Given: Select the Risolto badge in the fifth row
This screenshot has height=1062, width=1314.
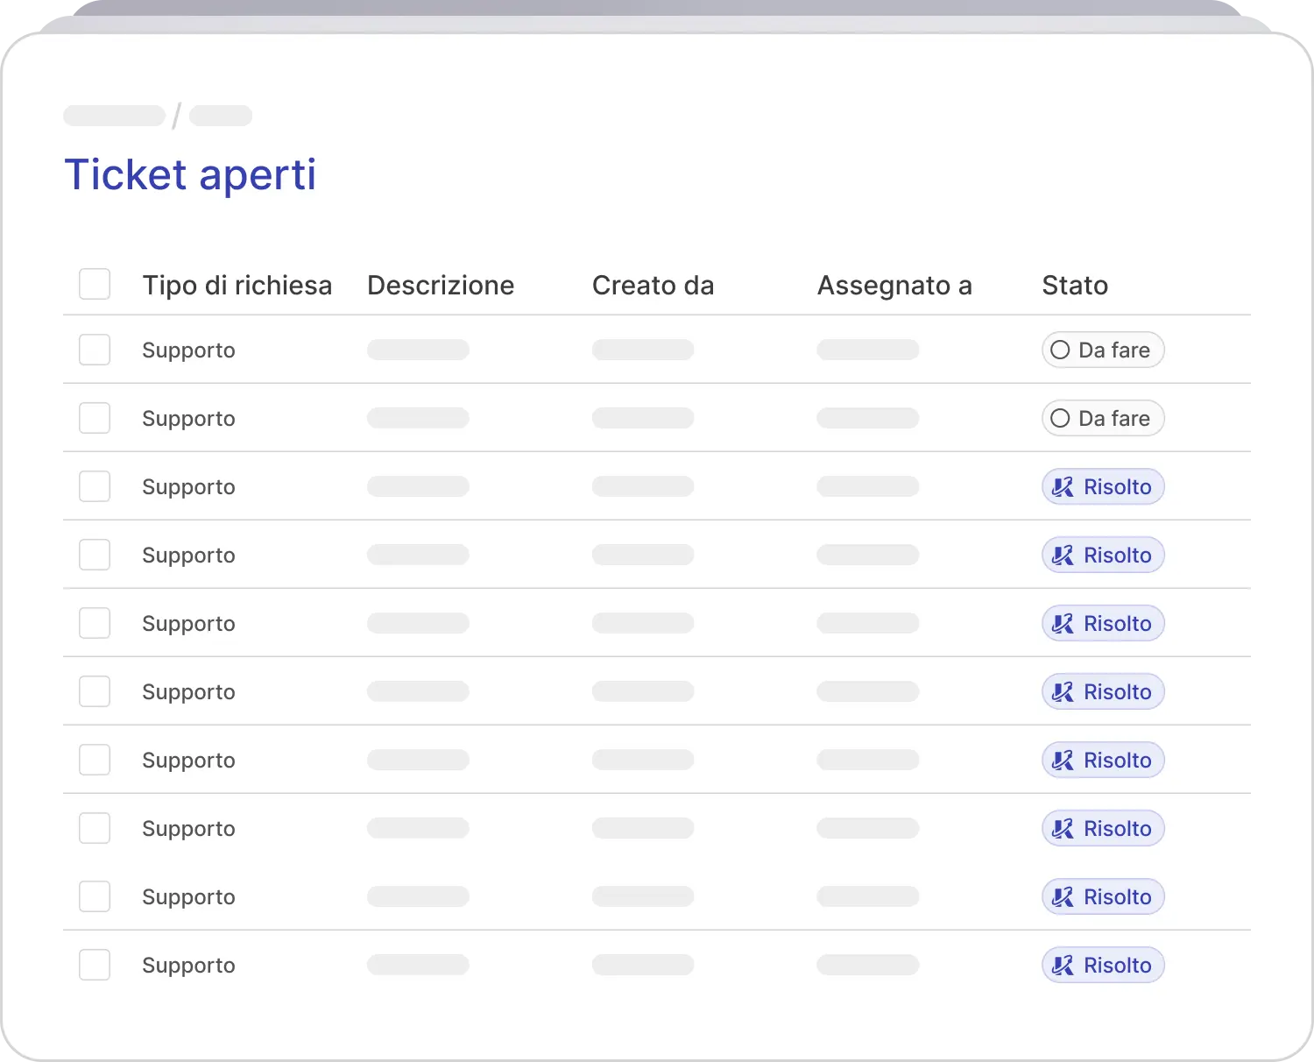Looking at the screenshot, I should [x=1103, y=623].
